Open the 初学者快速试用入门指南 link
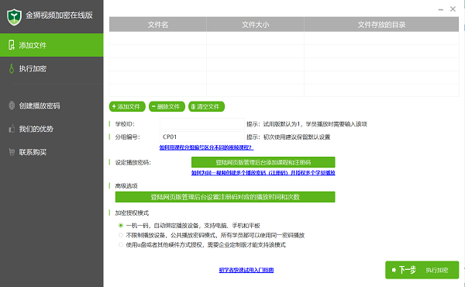Image resolution: width=465 pixels, height=287 pixels. coord(246,270)
